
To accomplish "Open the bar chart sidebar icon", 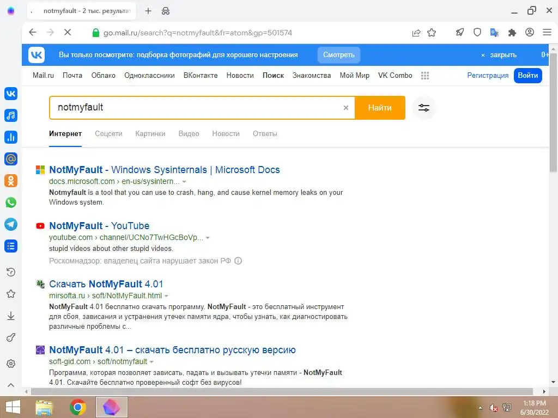I will click(11, 137).
